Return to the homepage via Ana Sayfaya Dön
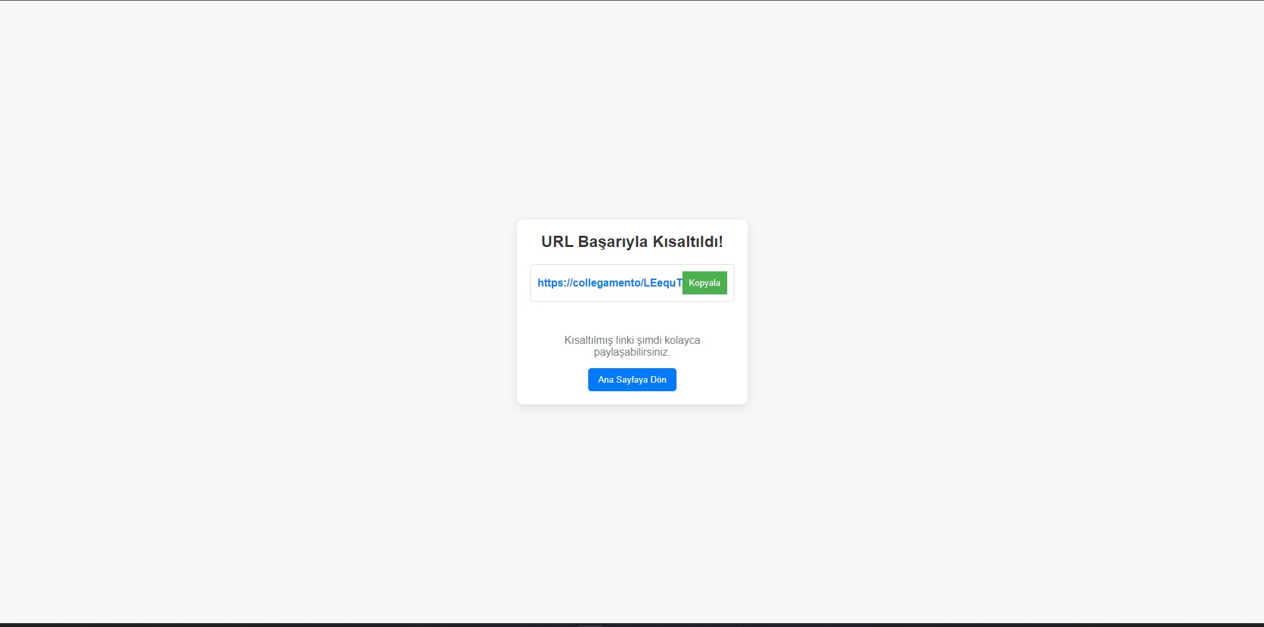The image size is (1264, 627). pyautogui.click(x=632, y=379)
